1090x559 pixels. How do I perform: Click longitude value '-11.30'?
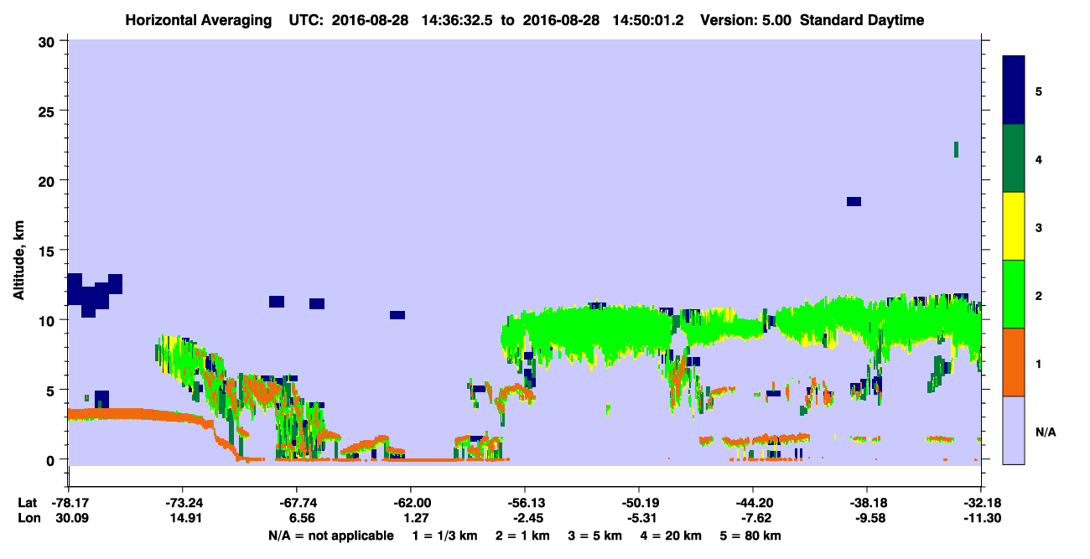pyautogui.click(x=981, y=519)
